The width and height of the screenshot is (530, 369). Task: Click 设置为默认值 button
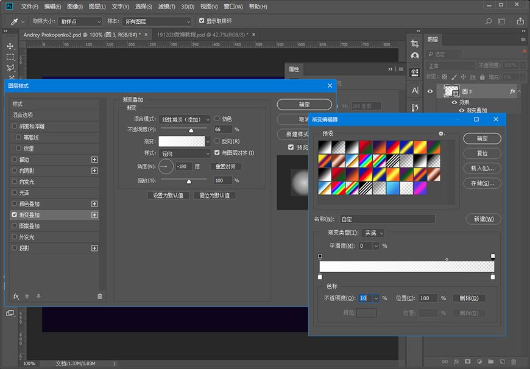[x=168, y=195]
